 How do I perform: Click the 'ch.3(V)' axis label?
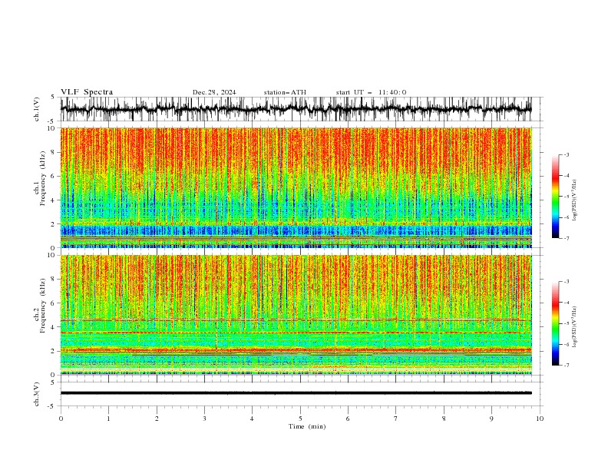37,394
